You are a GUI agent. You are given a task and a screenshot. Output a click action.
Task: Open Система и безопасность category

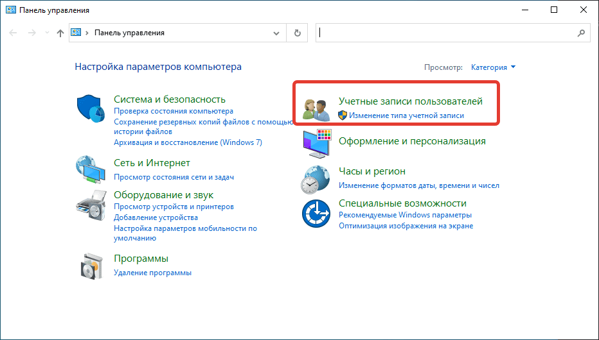(x=170, y=99)
